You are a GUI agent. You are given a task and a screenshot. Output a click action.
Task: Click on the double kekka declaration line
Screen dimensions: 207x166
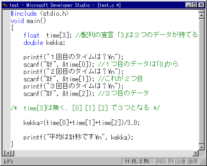(x=44, y=43)
